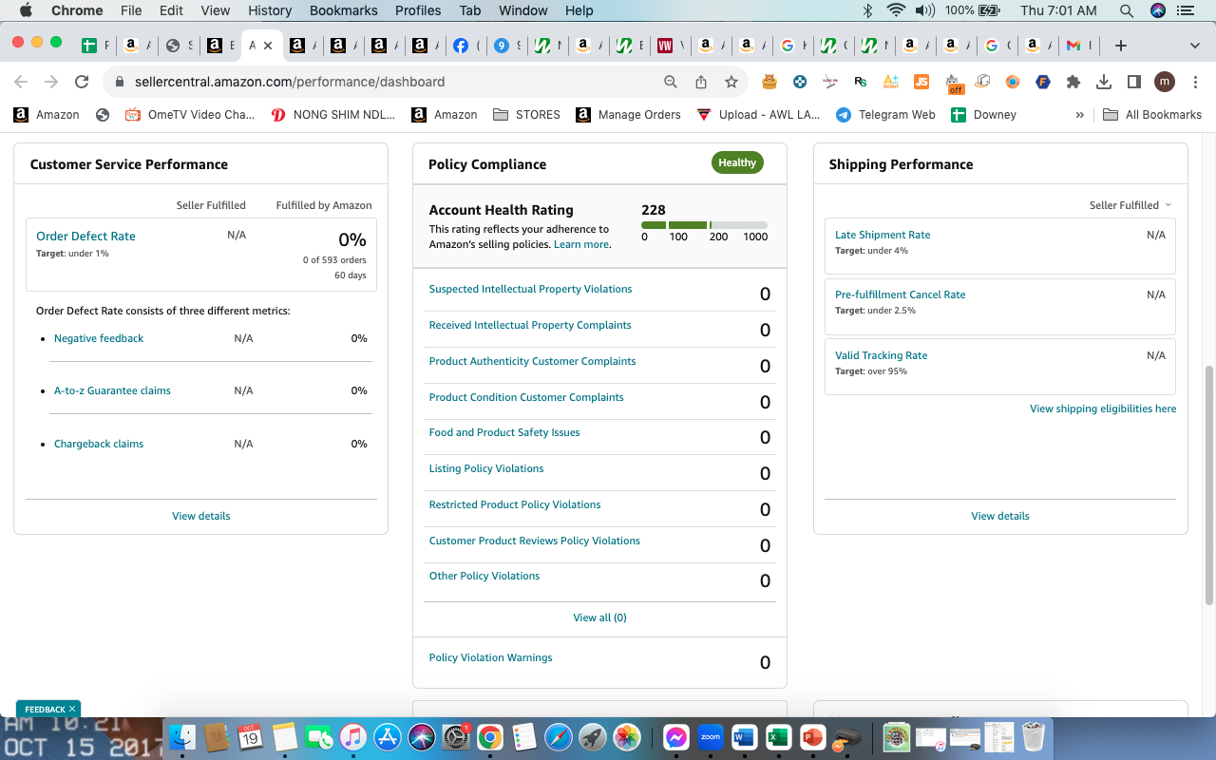Open the A+ Scout extension
This screenshot has width=1216, height=760.
click(x=890, y=82)
